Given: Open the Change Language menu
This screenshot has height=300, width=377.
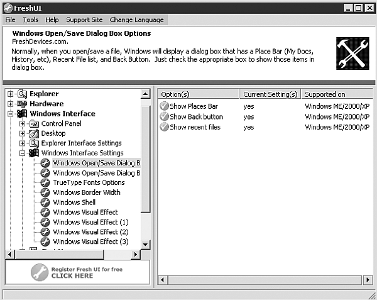Looking at the screenshot, I should tap(136, 20).
